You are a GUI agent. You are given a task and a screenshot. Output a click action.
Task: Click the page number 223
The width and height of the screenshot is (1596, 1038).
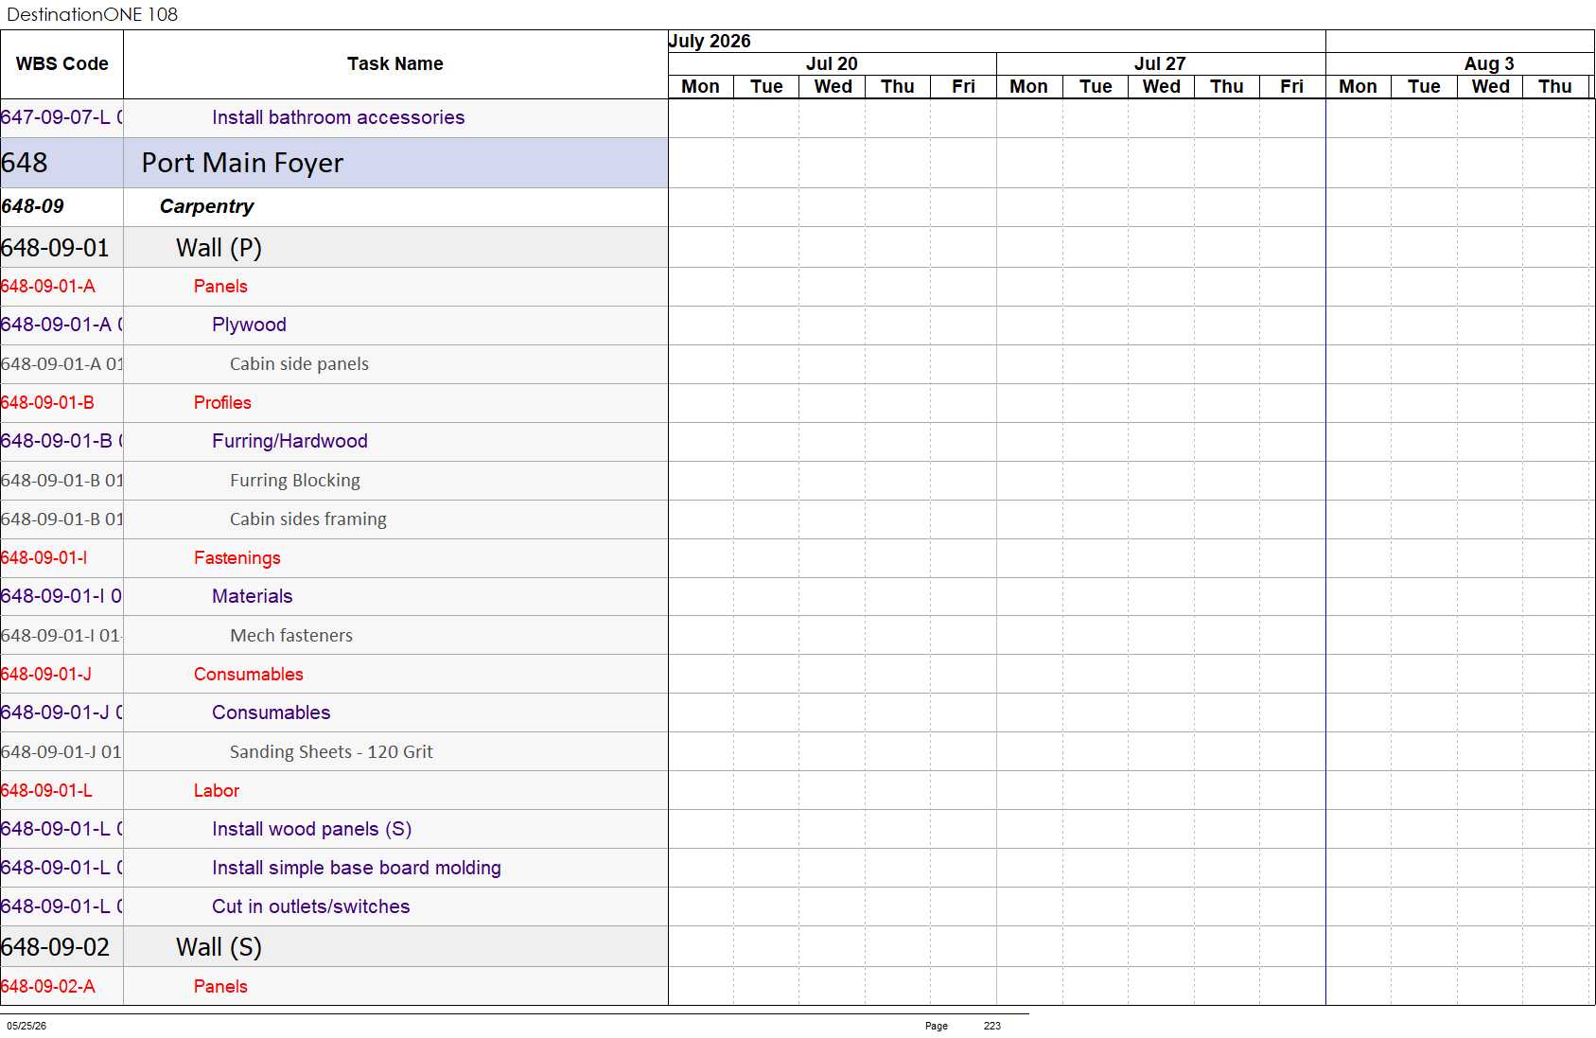point(991,1026)
